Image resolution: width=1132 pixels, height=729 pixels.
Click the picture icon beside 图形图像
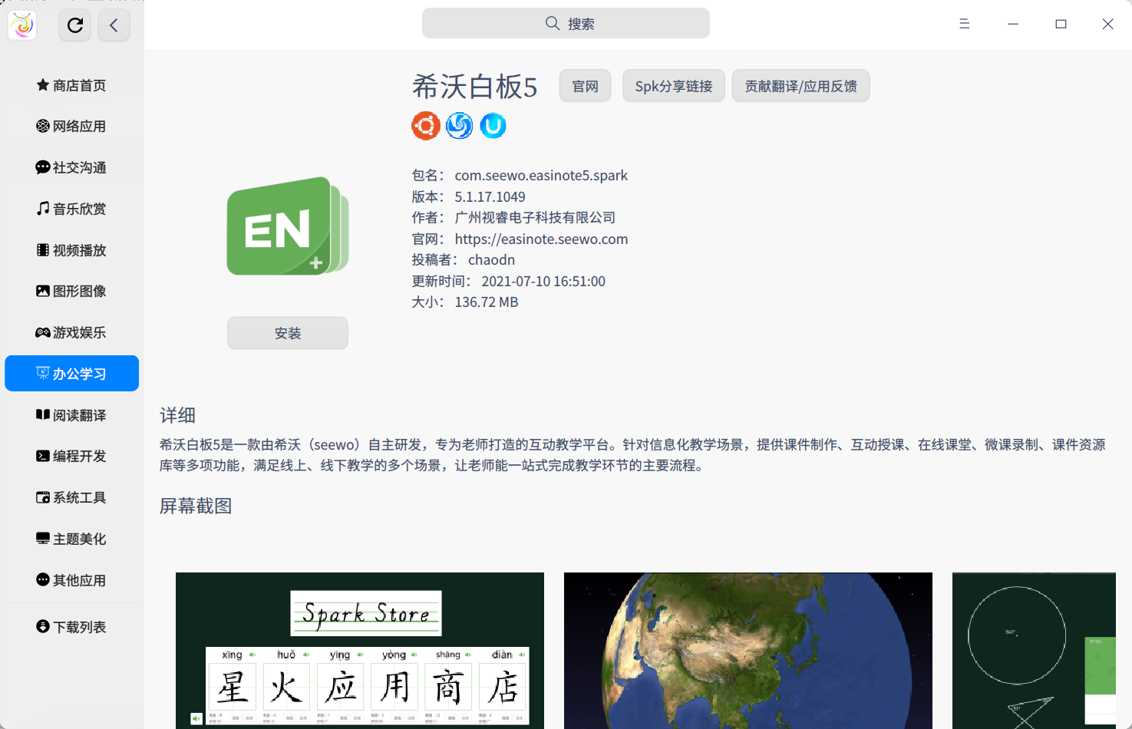click(43, 291)
